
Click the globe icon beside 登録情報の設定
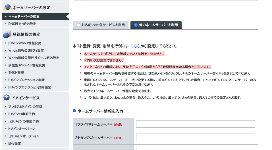tap(7, 35)
